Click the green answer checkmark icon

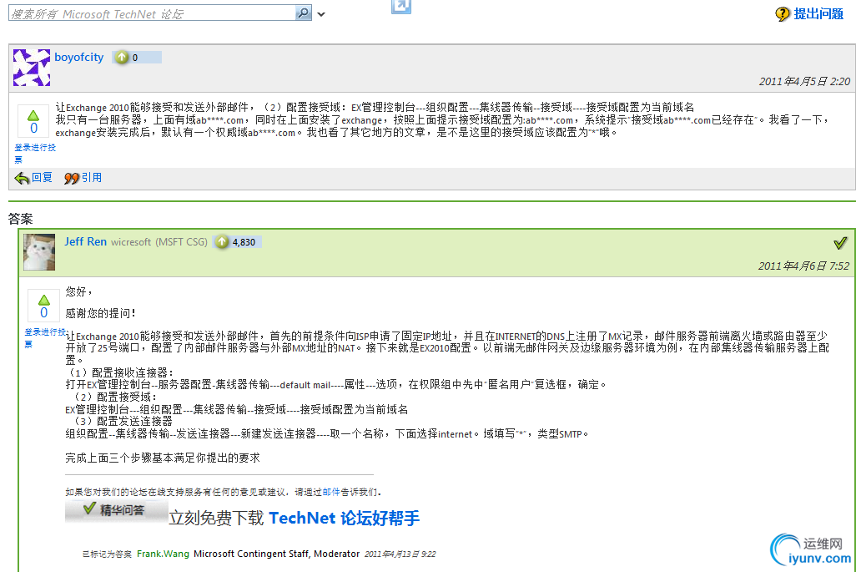pos(840,242)
